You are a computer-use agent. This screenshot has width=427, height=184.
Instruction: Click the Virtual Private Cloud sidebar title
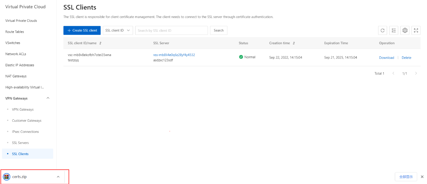[25, 7]
